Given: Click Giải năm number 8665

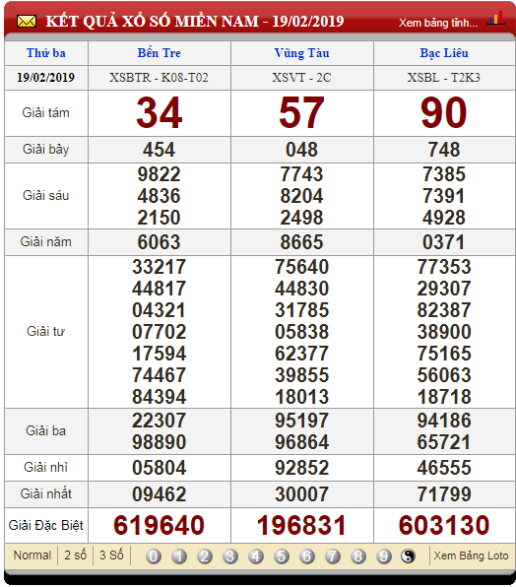Looking at the screenshot, I should click(301, 242).
